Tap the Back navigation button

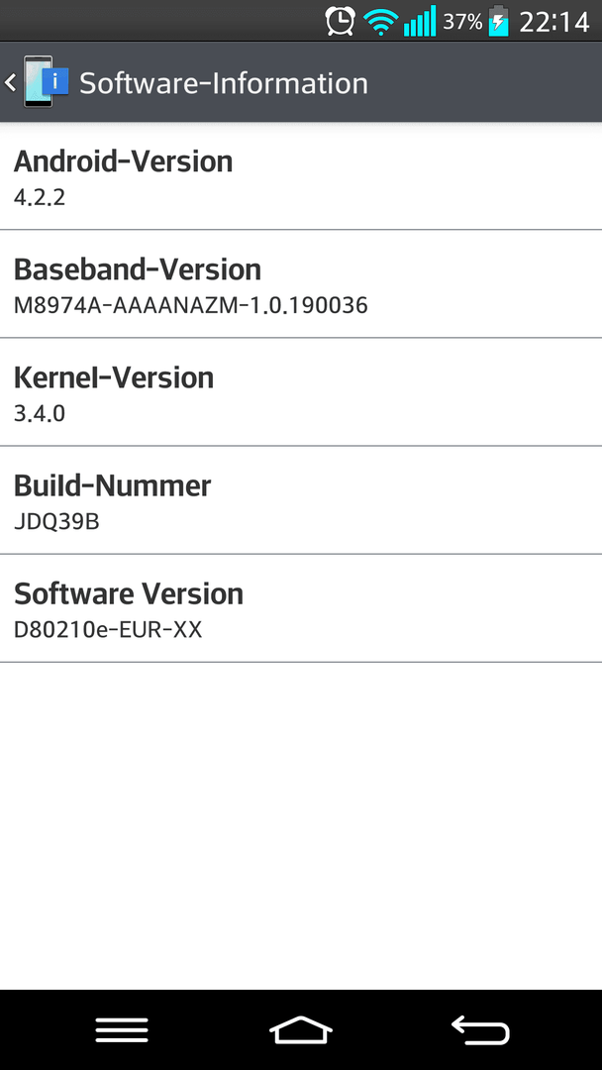[x=480, y=1029]
